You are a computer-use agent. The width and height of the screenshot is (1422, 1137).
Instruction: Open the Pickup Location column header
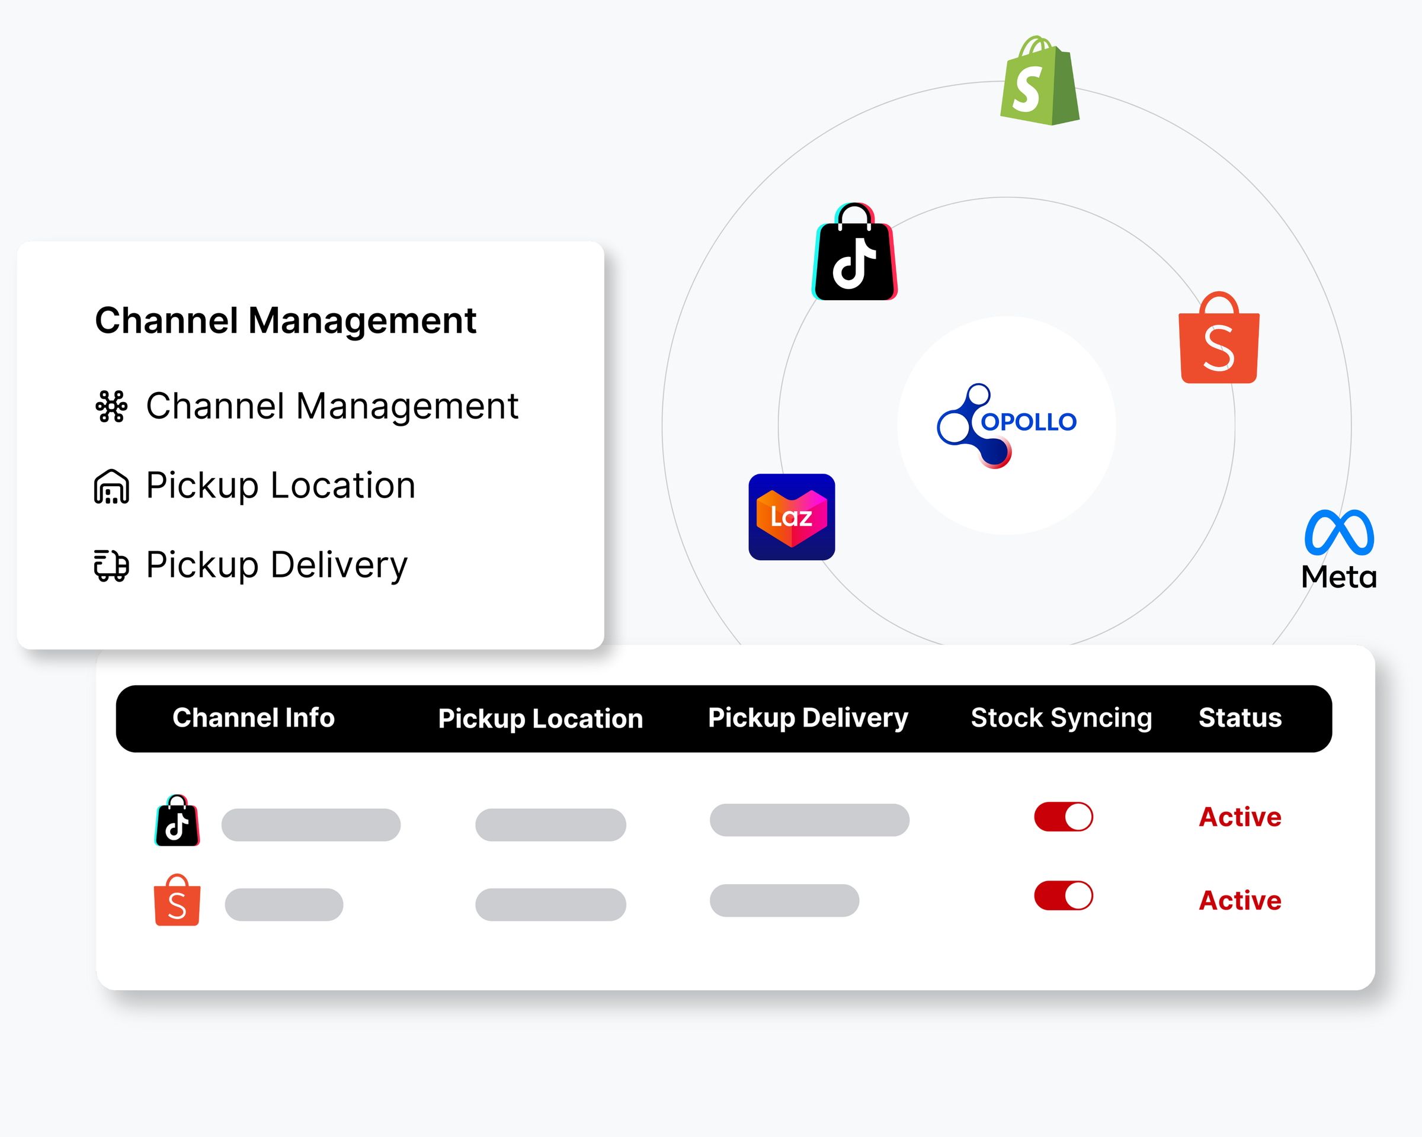(541, 718)
